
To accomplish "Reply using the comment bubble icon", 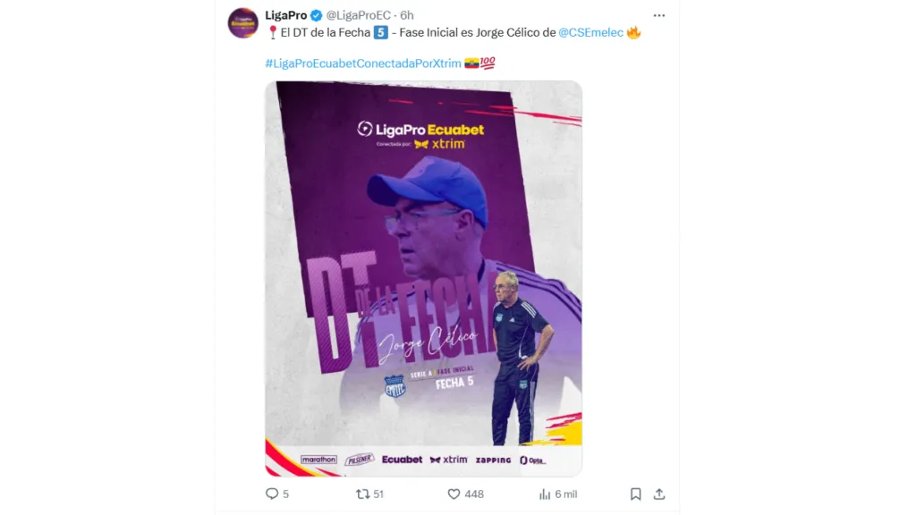I will [272, 494].
